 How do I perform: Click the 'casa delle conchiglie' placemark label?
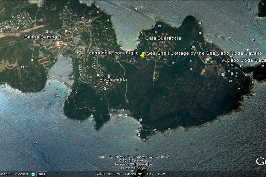pyautogui.click(x=114, y=53)
